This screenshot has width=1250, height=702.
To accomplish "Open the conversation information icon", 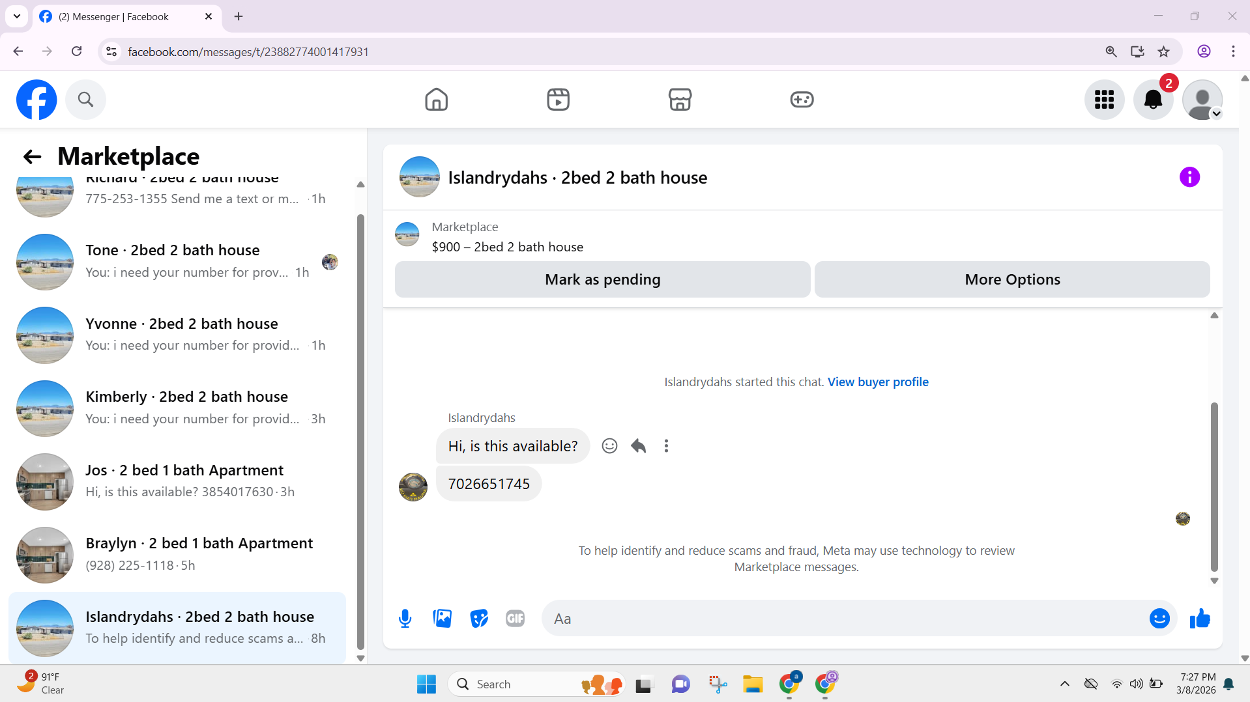I will pos(1189,177).
